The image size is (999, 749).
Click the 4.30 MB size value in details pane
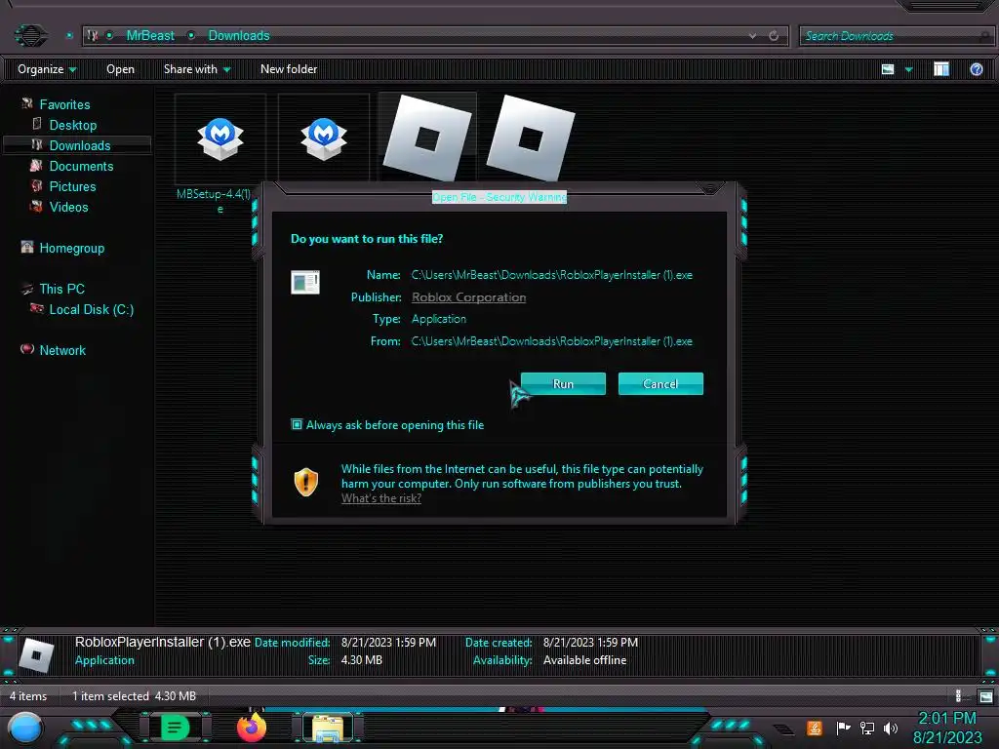pos(361,660)
